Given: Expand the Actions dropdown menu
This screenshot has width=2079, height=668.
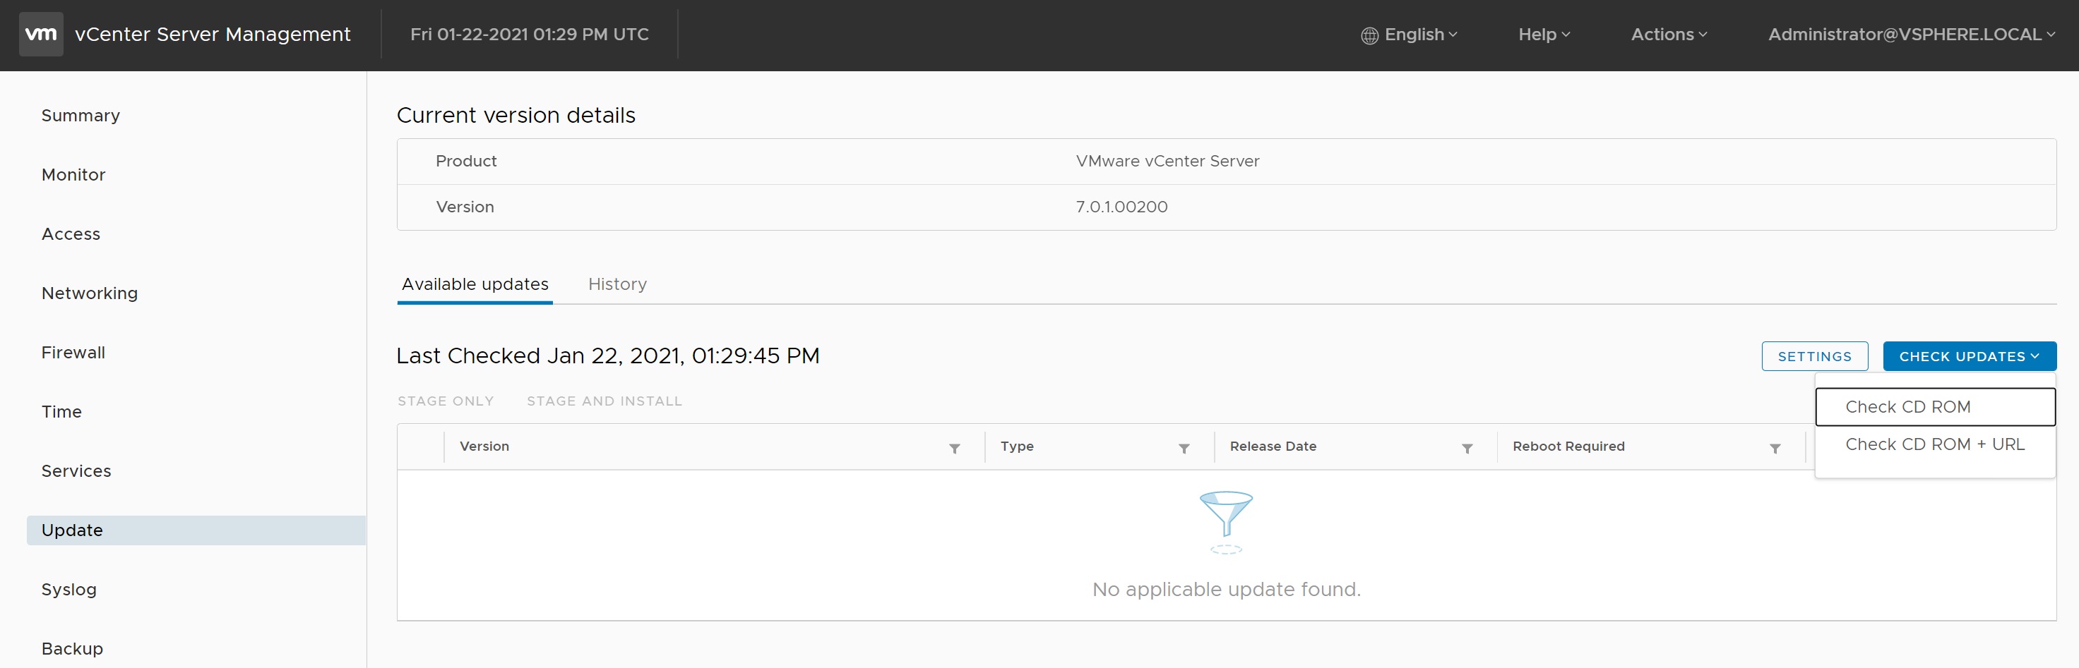Looking at the screenshot, I should pos(1668,35).
